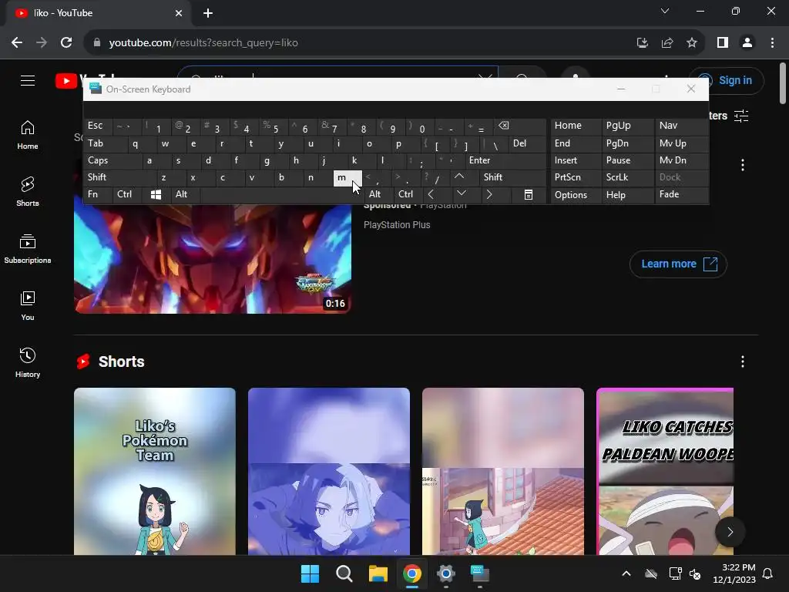Toggle Fade on On-Screen Keyboard

[x=681, y=195]
